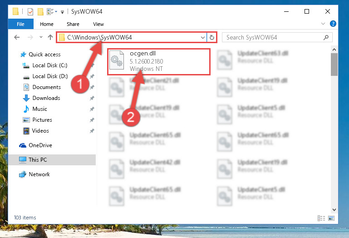Click the Pictures icon in sidebar
This screenshot has width=349, height=238.
tap(26, 120)
